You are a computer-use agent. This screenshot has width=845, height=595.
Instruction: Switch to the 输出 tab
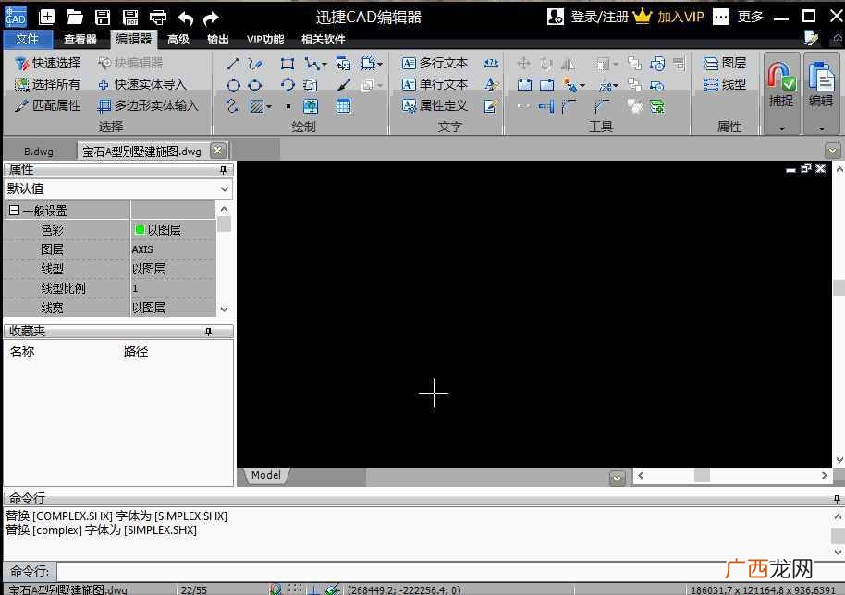click(217, 40)
